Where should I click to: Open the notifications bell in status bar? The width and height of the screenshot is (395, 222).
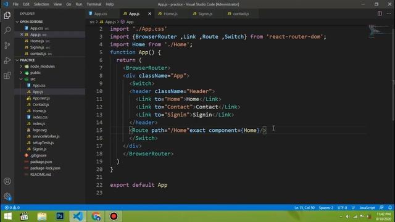coord(389,208)
